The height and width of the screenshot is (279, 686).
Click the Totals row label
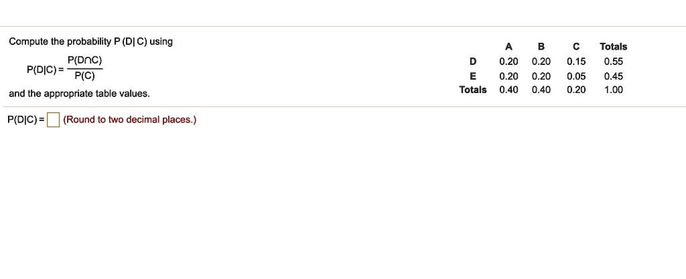pyautogui.click(x=473, y=90)
